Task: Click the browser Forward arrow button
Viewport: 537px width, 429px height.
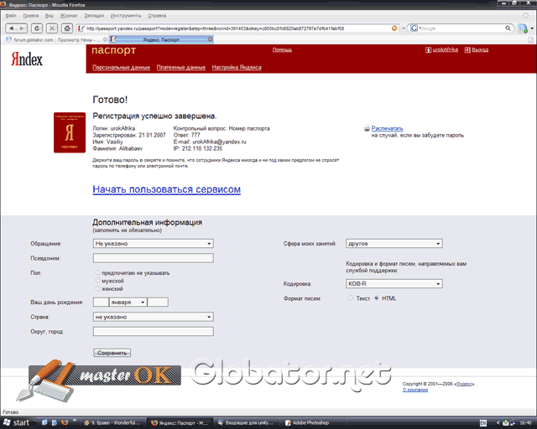Action: pos(22,28)
